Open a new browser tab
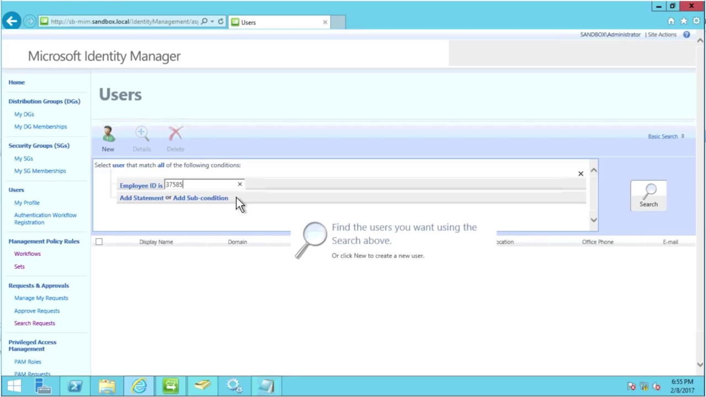This screenshot has height=397, width=706. click(338, 22)
